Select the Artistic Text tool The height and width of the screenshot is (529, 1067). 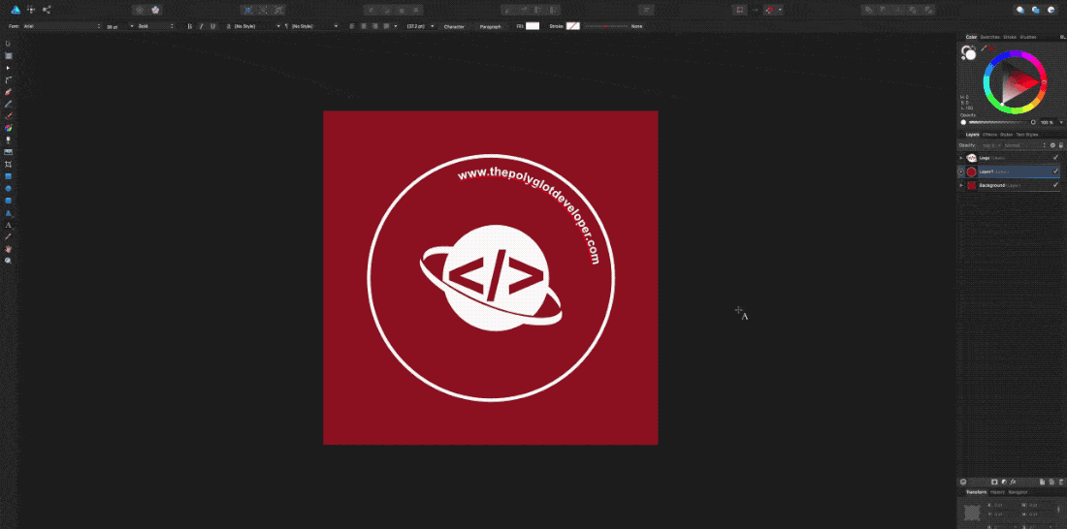point(9,225)
